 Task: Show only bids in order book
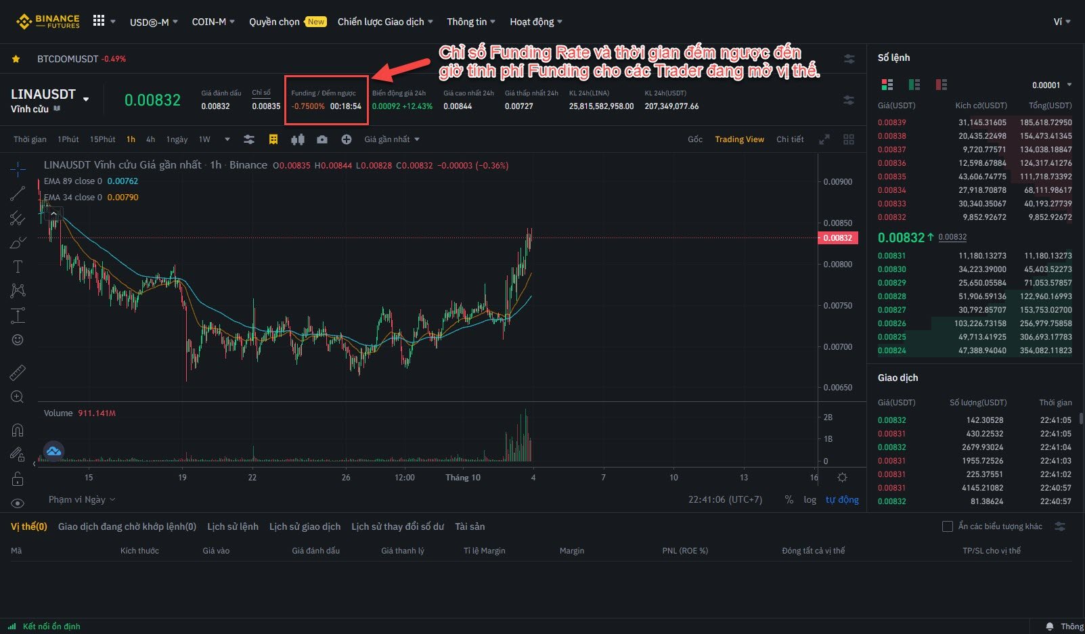(914, 85)
